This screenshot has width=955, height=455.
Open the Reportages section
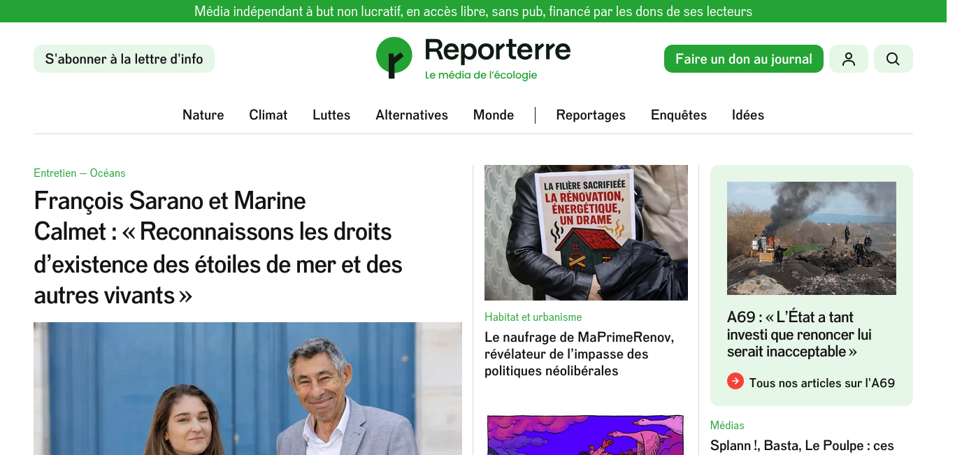pyautogui.click(x=591, y=115)
